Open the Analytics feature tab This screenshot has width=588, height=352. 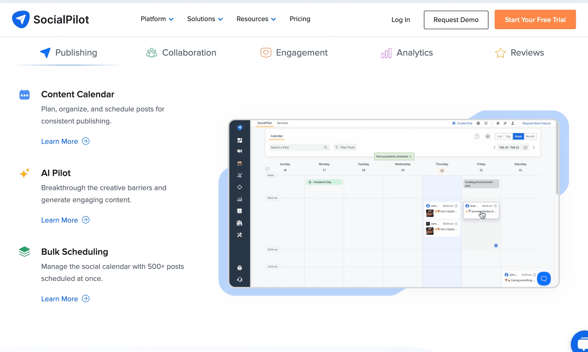coord(407,53)
